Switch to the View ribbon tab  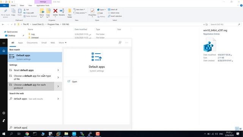(x=30, y=5)
